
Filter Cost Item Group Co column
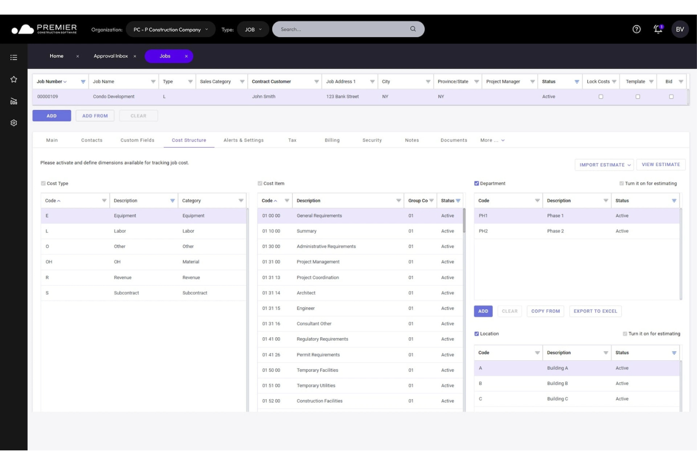431,201
